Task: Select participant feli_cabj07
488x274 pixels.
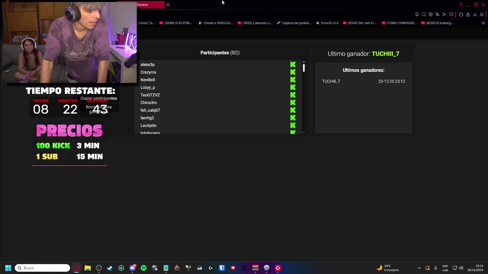Action: pyautogui.click(x=150, y=110)
